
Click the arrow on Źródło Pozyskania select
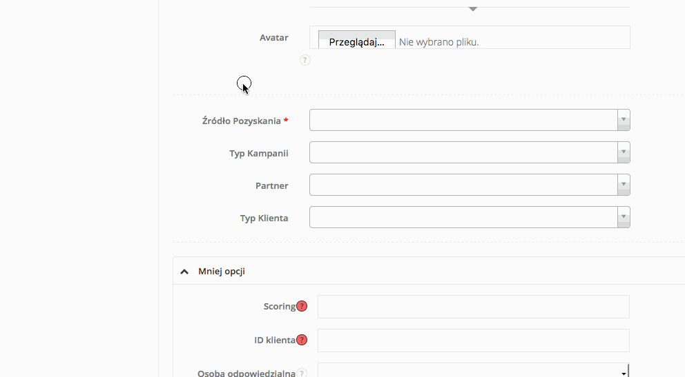pyautogui.click(x=624, y=120)
